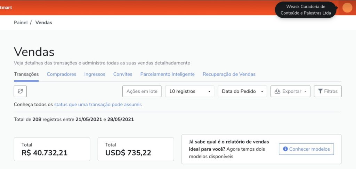Click the Total R$ 40.732,21 card

click(52, 149)
